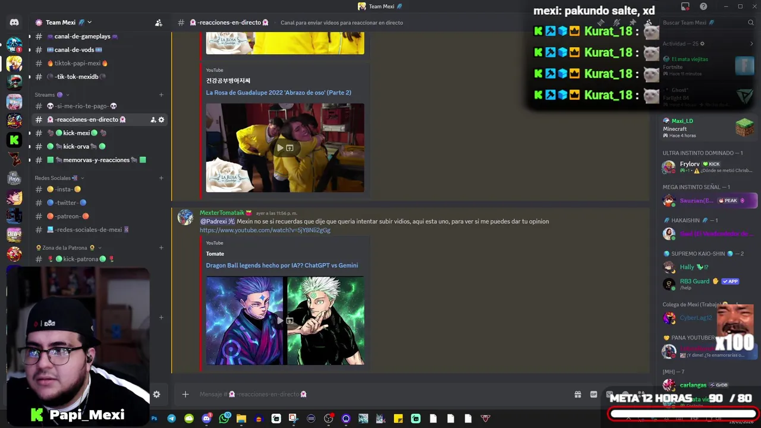Open Telegram from the taskbar

point(171,418)
